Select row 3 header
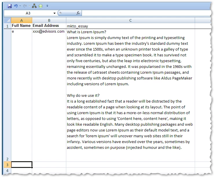 point(8,165)
